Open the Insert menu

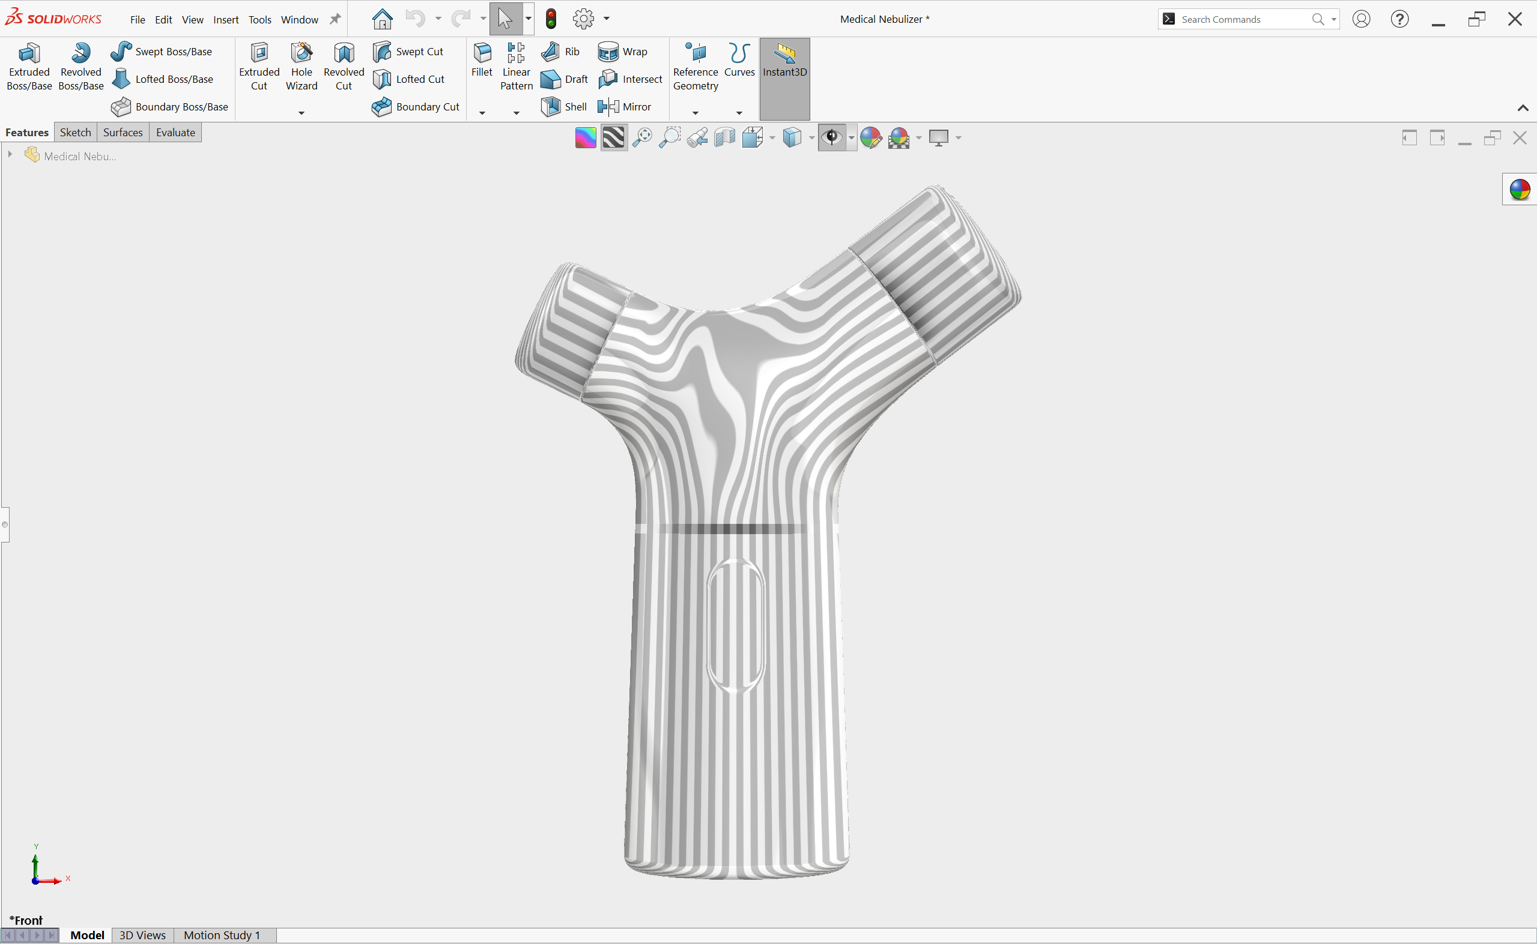coord(226,19)
